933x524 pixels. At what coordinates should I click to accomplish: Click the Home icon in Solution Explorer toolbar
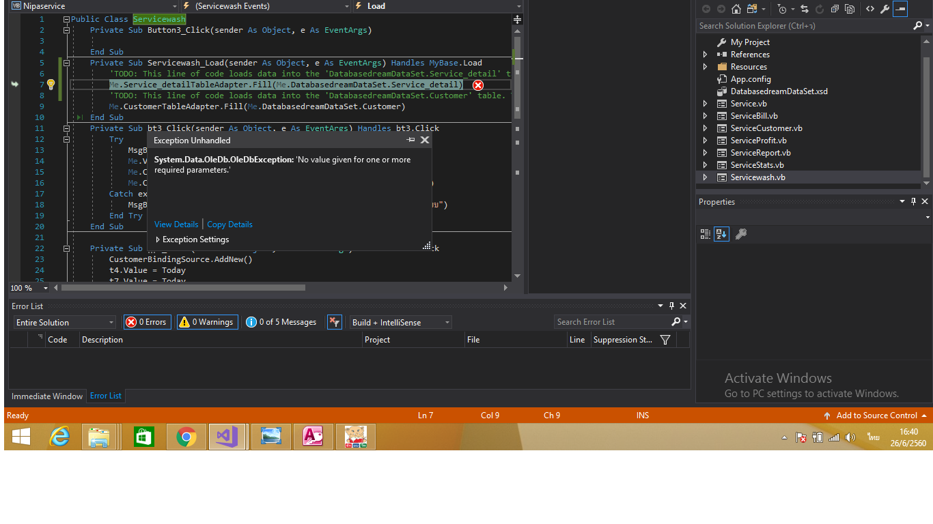[x=736, y=9]
